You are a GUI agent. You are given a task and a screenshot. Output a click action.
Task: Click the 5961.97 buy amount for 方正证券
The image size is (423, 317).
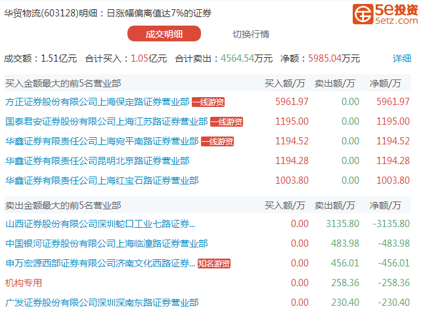292,102
